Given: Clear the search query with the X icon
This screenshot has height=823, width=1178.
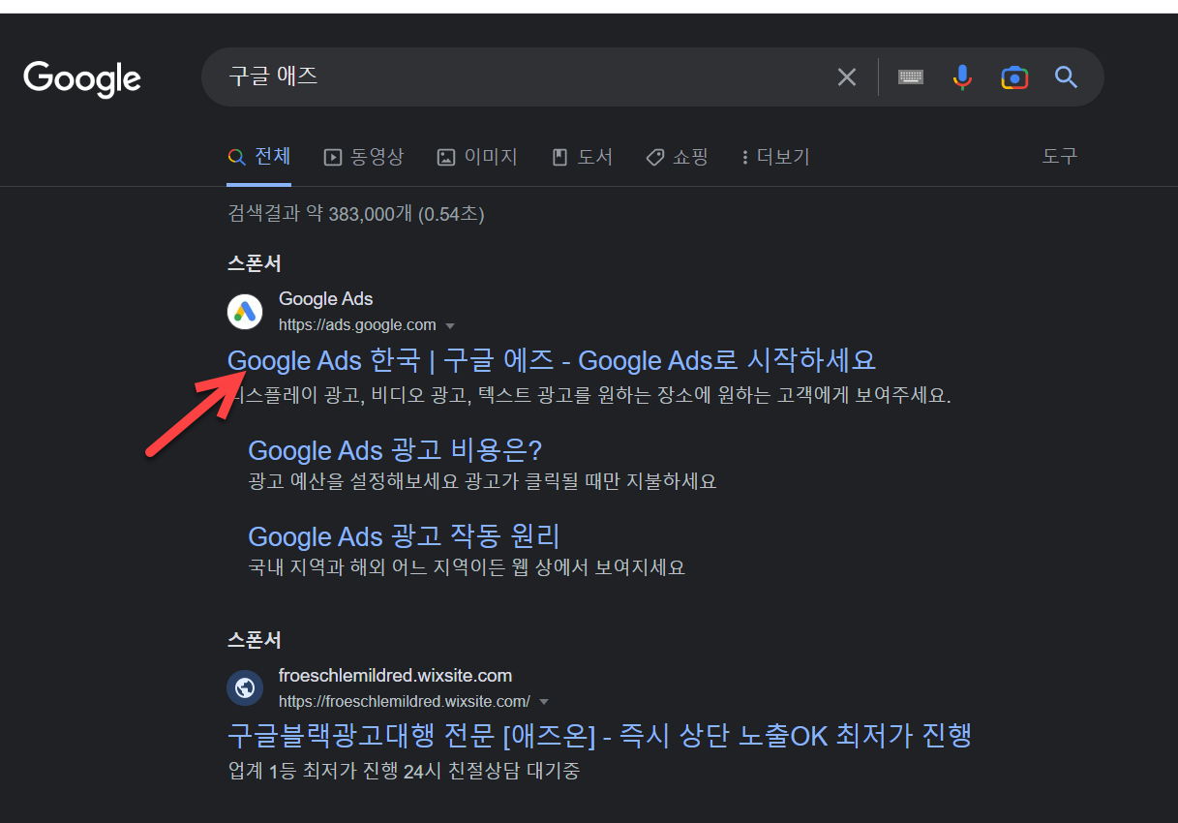Looking at the screenshot, I should (x=846, y=77).
